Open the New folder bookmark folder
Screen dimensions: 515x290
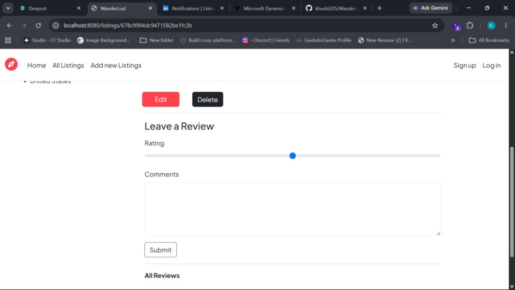coord(157,40)
